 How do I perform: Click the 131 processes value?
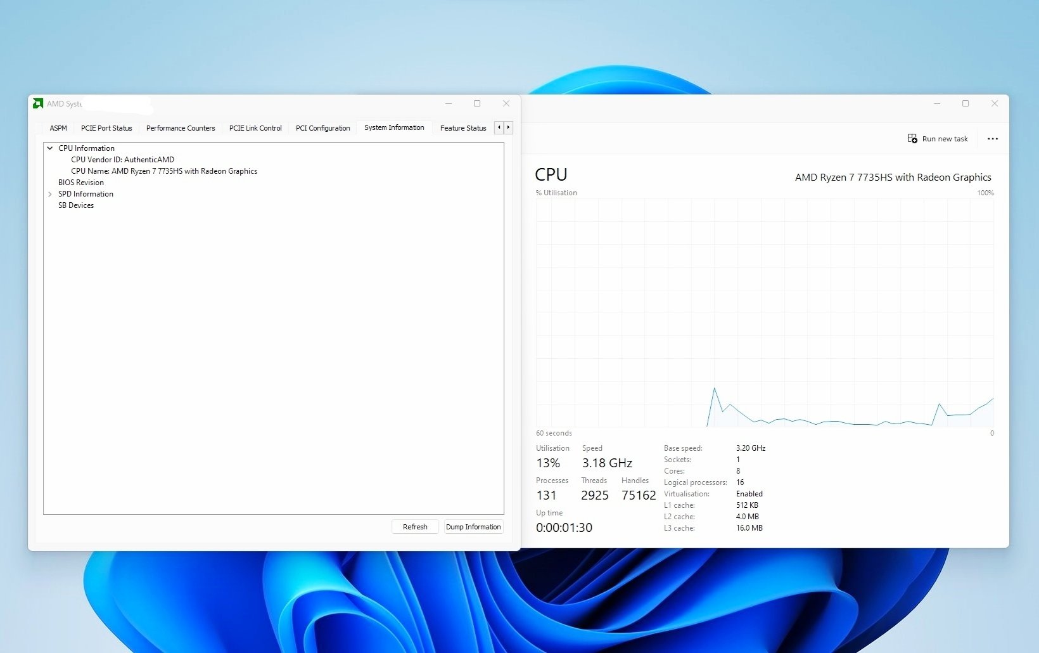pyautogui.click(x=546, y=496)
